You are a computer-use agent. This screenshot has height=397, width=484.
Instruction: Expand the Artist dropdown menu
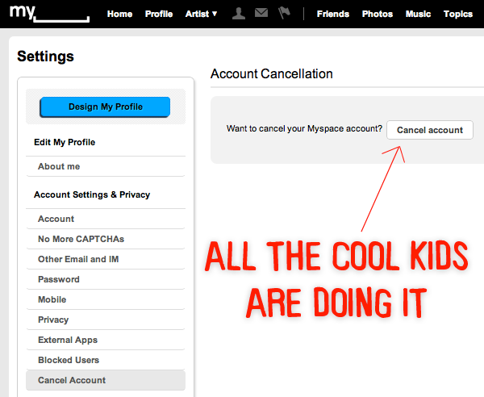pyautogui.click(x=201, y=14)
